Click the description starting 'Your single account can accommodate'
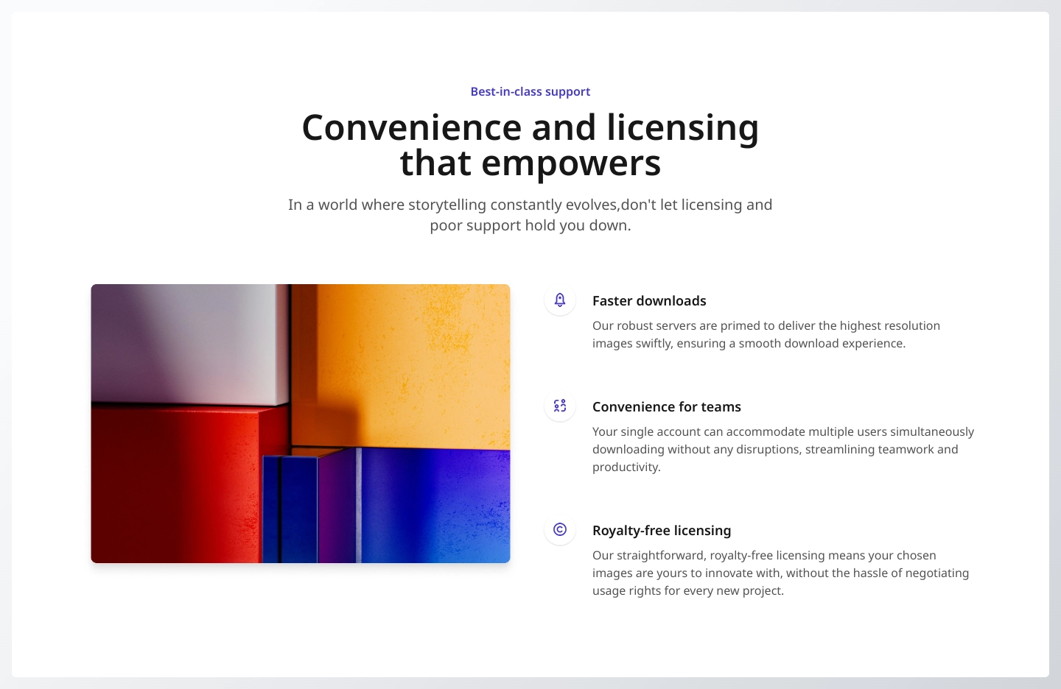The image size is (1061, 689). point(783,449)
